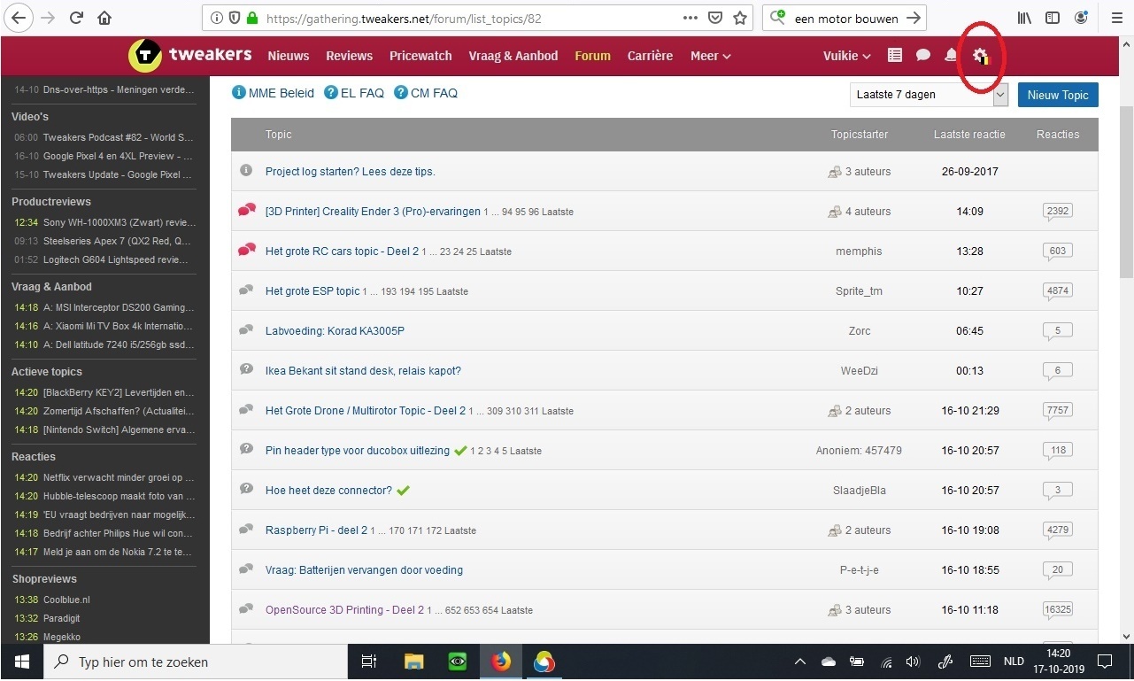Open the notifications bell in Tweakers header

pyautogui.click(x=951, y=55)
